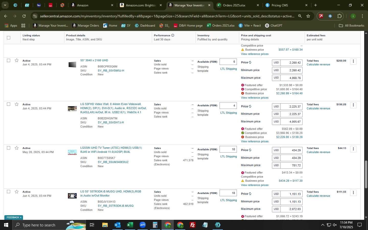Image resolution: width=368 pixels, height=230 pixels.
Task: Select checkbox for LG55IN UHD TV Tuner listing
Action: (x=8, y=148)
